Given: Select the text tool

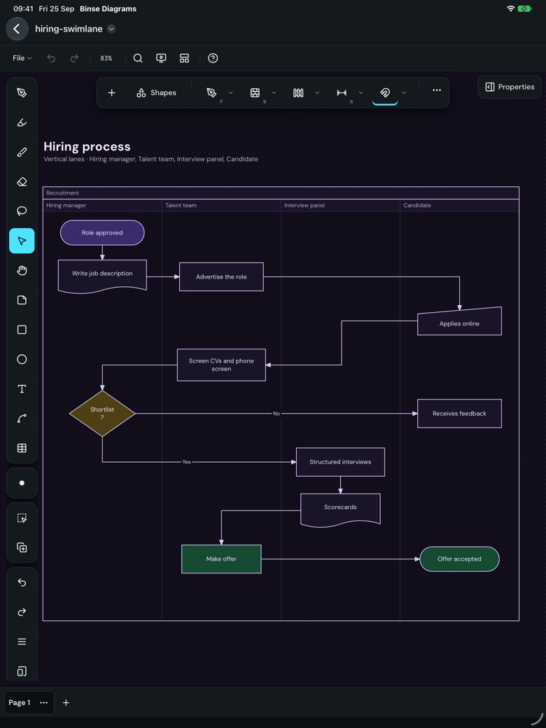Looking at the screenshot, I should click(x=22, y=389).
